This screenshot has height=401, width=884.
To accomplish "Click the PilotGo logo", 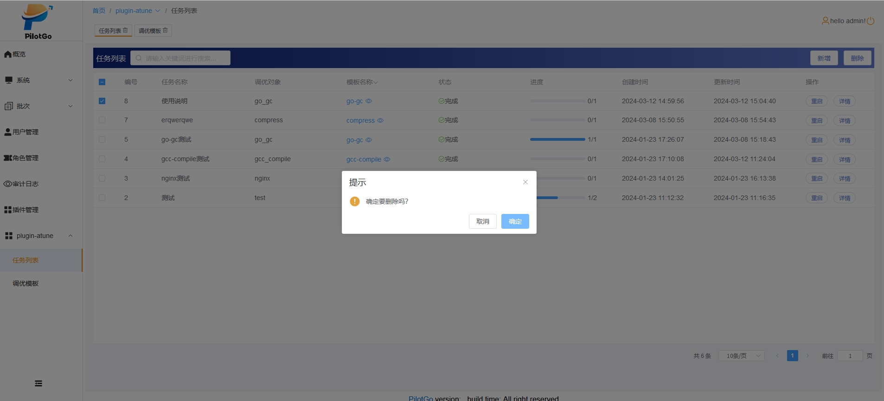I will point(38,21).
